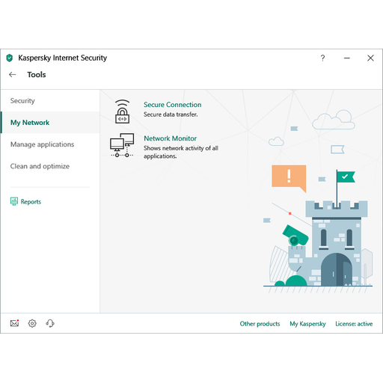Image resolution: width=383 pixels, height=383 pixels.
Task: Minimize the Kaspersky window
Action: point(347,58)
